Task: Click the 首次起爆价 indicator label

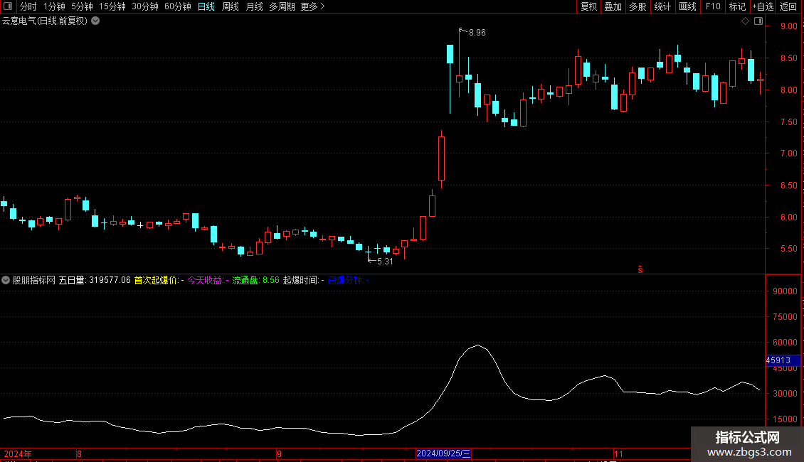Action: [x=159, y=280]
